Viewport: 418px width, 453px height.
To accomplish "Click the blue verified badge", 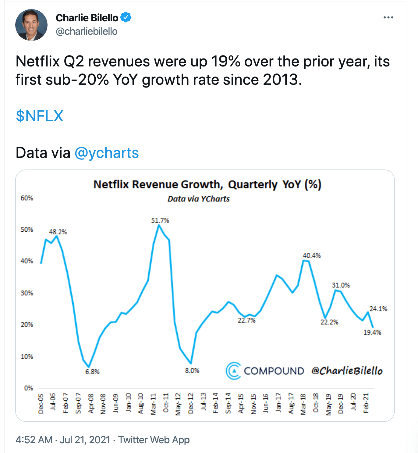I will [126, 17].
